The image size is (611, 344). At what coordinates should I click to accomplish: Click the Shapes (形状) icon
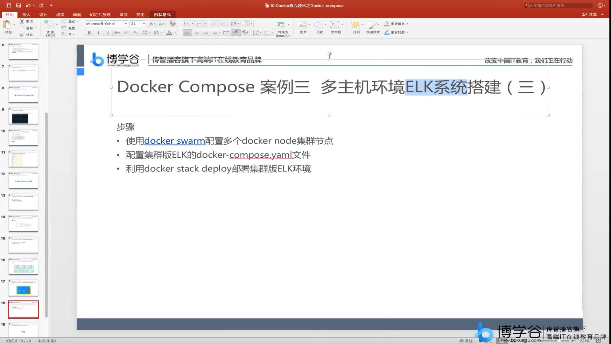tap(319, 25)
